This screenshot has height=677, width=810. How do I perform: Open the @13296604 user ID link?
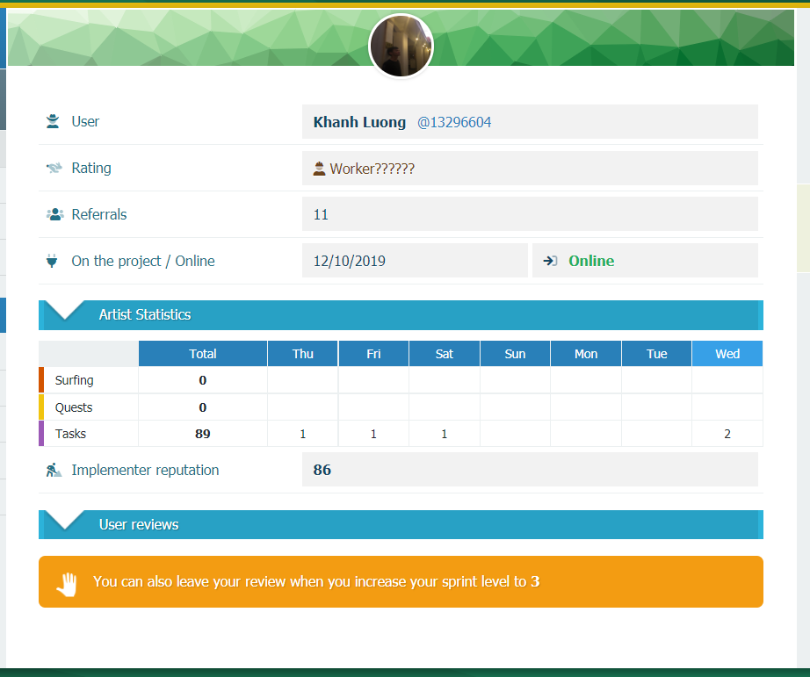pos(454,122)
